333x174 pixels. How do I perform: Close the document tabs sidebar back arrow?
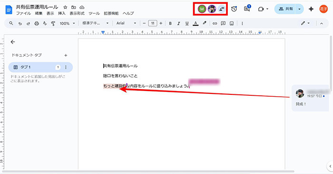click(13, 42)
